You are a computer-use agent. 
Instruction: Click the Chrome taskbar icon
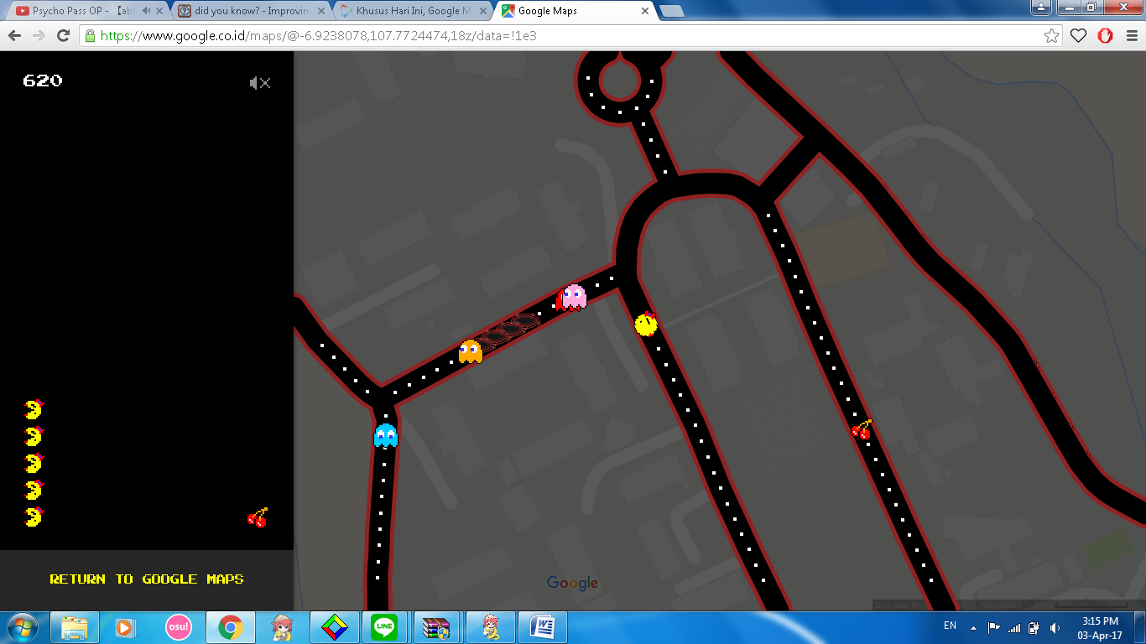231,627
